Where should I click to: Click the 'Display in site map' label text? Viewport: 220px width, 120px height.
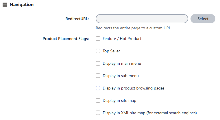pyautogui.click(x=119, y=101)
